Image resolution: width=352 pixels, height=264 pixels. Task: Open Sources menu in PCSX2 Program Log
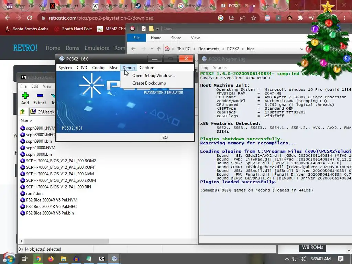click(x=220, y=68)
